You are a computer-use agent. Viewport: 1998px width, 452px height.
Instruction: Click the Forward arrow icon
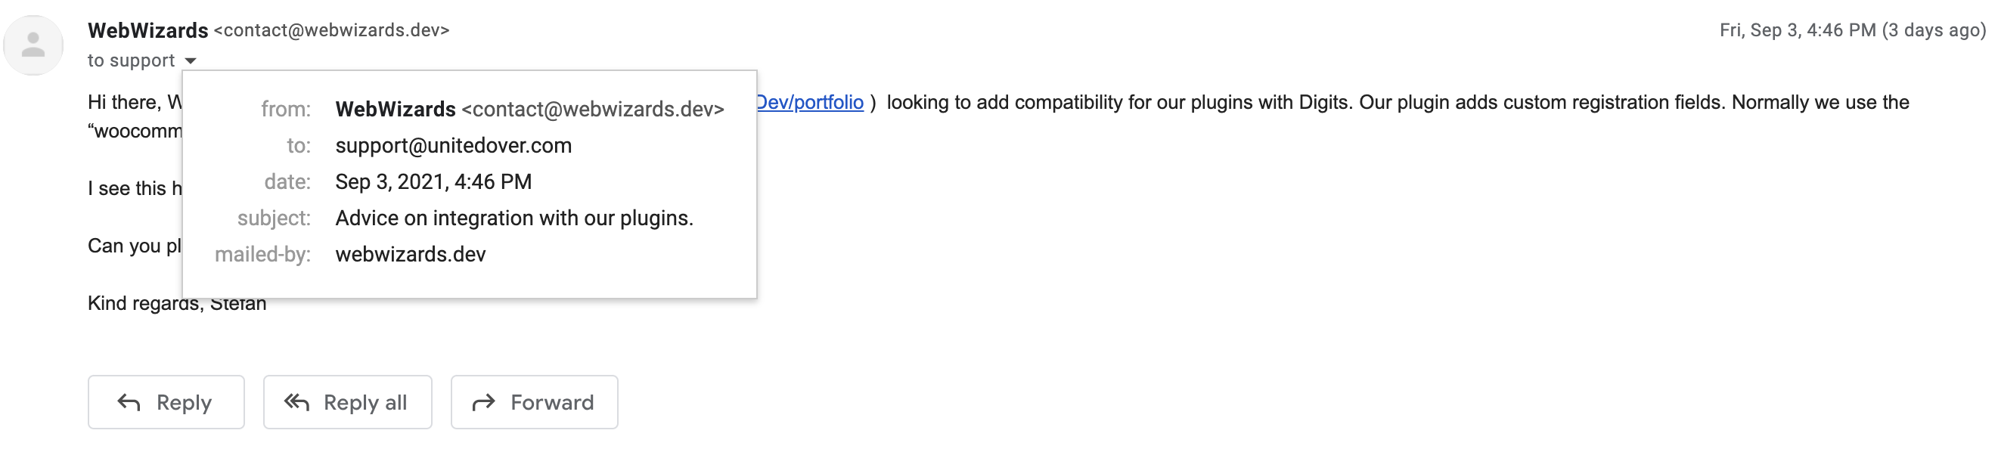484,402
